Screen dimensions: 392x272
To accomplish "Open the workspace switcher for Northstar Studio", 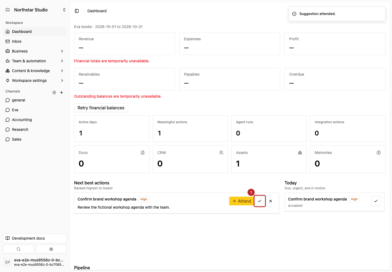I will [x=35, y=10].
